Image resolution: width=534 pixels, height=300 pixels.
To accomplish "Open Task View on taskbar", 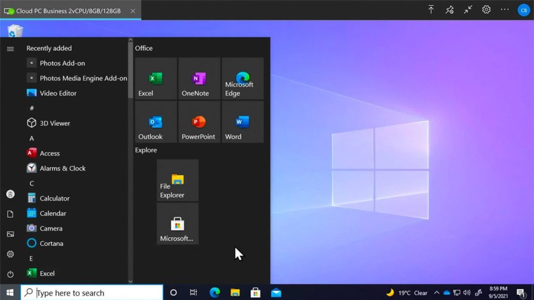I will [193, 293].
